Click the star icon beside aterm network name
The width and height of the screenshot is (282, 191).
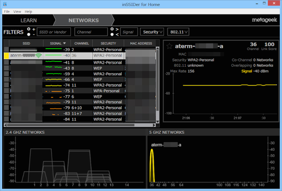(169, 46)
